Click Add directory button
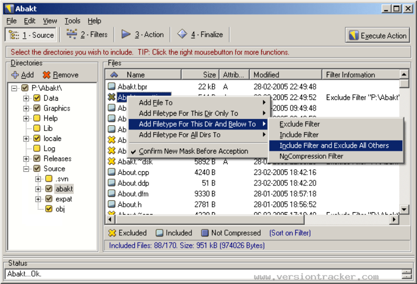This screenshot has height=284, width=417. click(23, 75)
